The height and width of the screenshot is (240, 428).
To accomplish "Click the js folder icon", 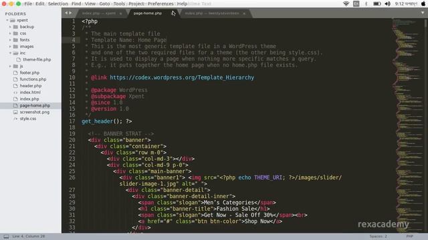I will (x=15, y=66).
